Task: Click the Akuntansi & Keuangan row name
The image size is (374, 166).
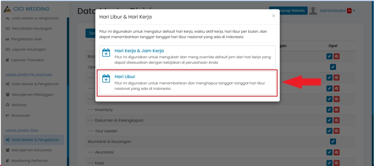Action: pyautogui.click(x=110, y=142)
